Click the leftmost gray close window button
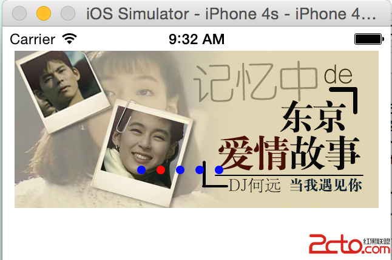The height and width of the screenshot is (260, 392). pos(19,13)
